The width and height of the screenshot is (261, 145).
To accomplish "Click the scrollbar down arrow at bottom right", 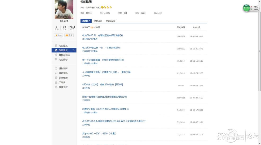I will (260, 144).
